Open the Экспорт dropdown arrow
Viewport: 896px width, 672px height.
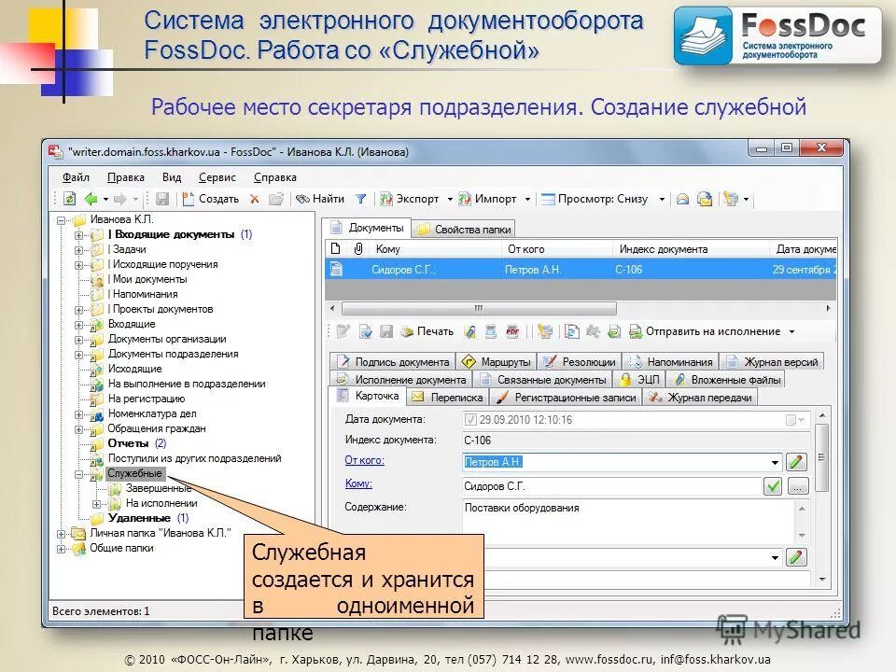[450, 199]
